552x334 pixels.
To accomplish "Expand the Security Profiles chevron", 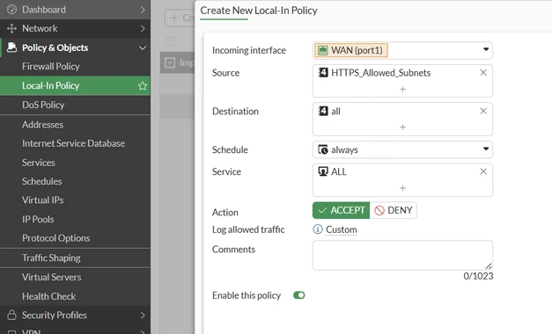I will (x=143, y=315).
